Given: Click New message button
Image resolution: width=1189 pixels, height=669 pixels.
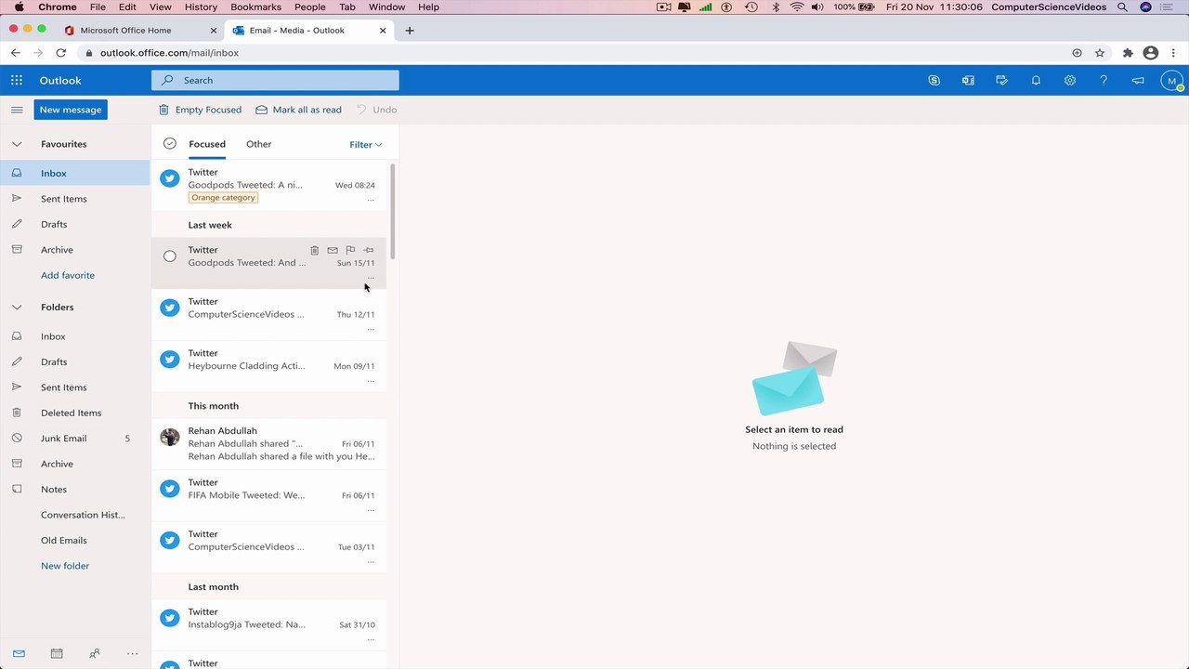Looking at the screenshot, I should pos(71,110).
